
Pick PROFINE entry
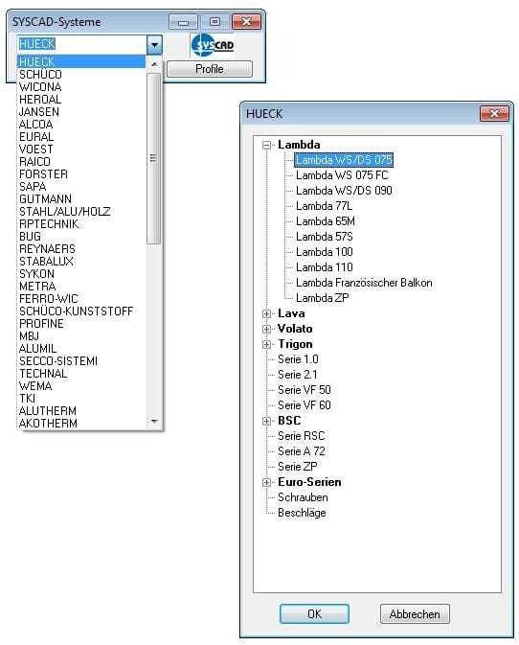coord(41,323)
